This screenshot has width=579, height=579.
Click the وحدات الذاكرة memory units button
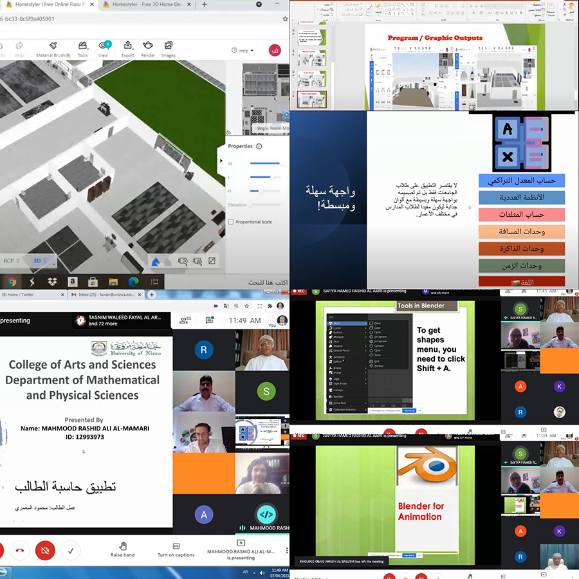pos(522,248)
